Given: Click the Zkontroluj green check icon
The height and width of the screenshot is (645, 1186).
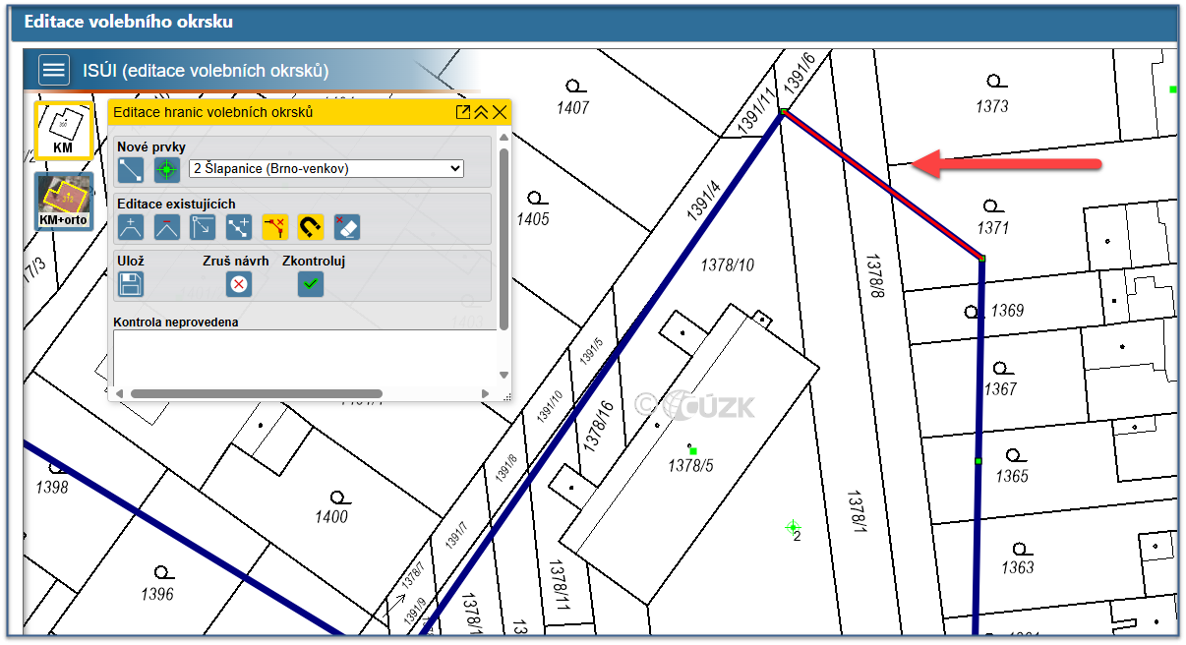Looking at the screenshot, I should tap(311, 284).
